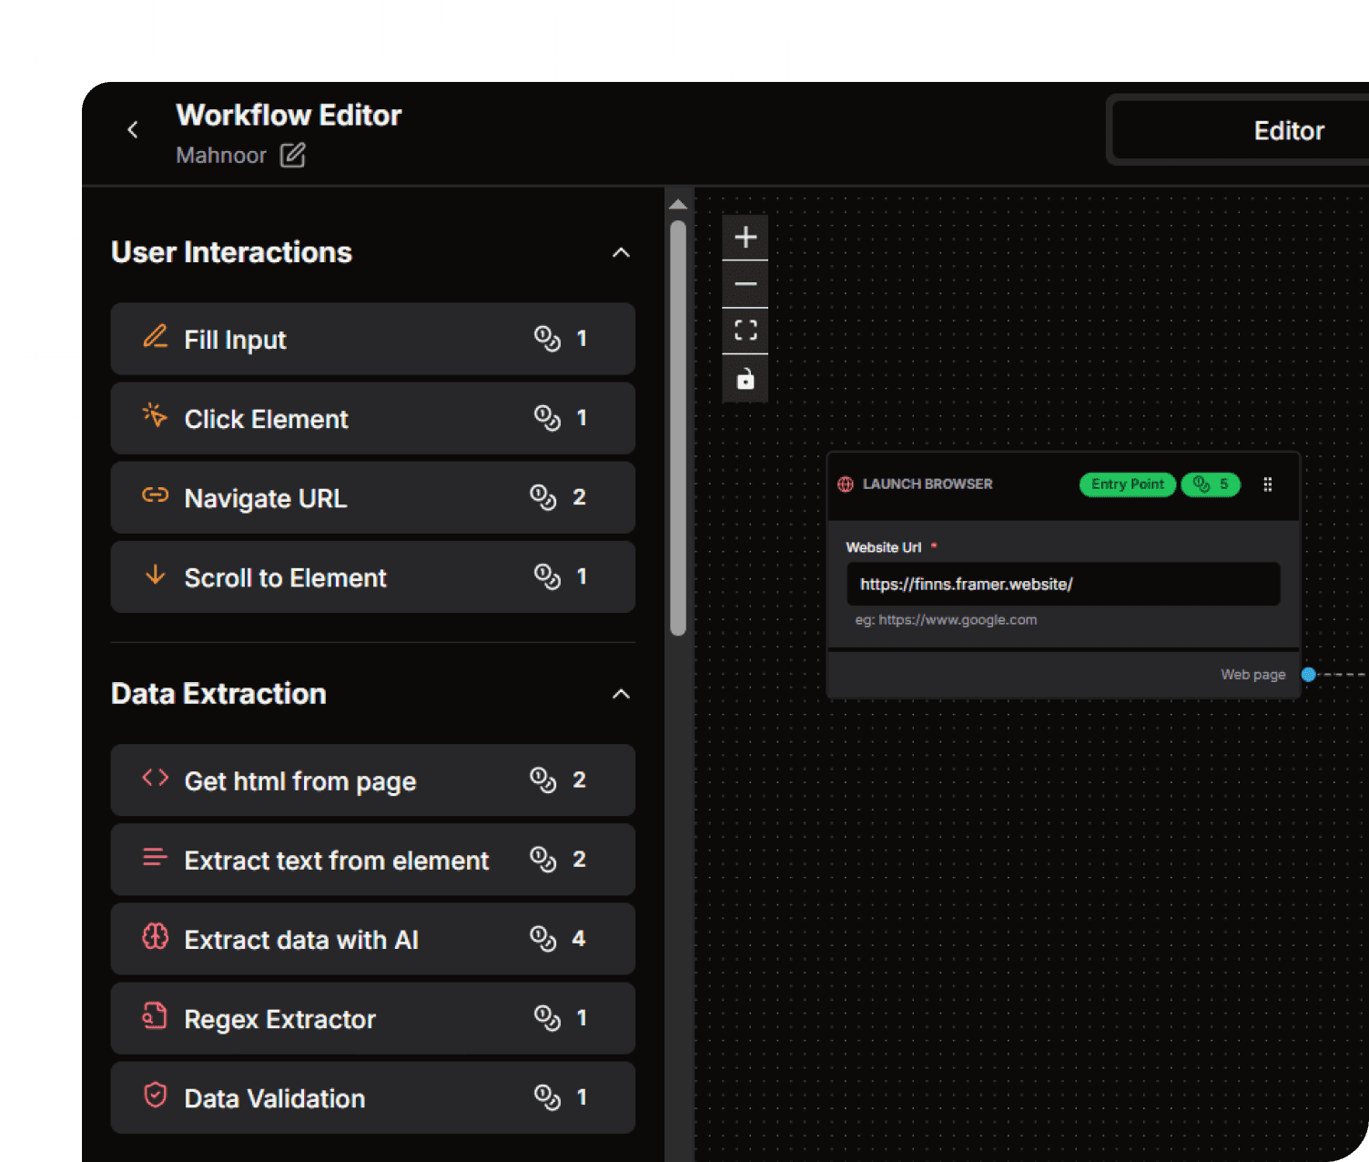
Task: Switch to the Editor tab
Action: [x=1288, y=129]
